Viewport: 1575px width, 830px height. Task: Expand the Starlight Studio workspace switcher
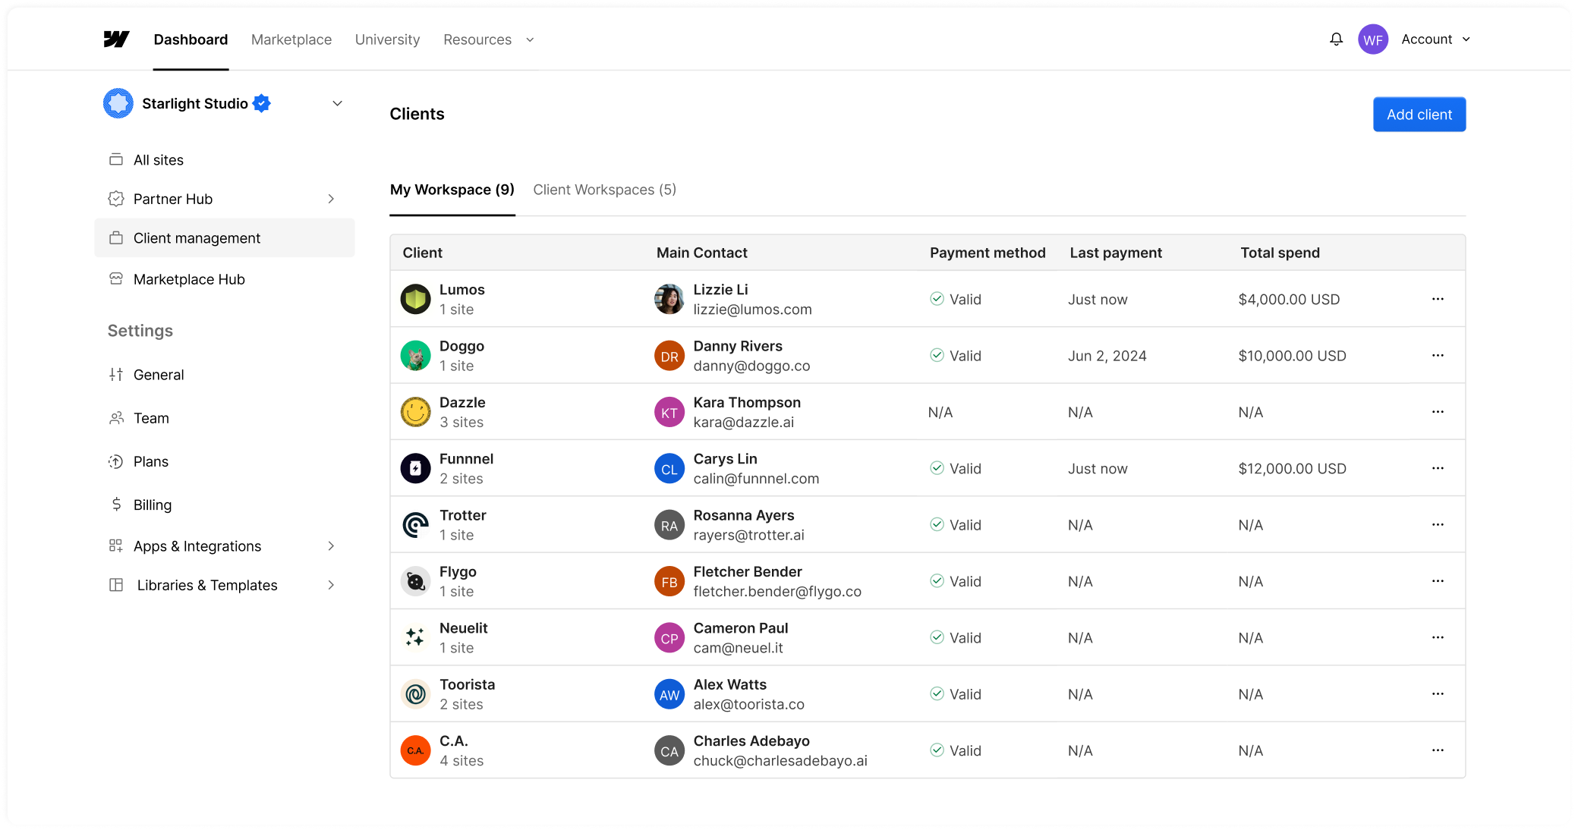[337, 103]
